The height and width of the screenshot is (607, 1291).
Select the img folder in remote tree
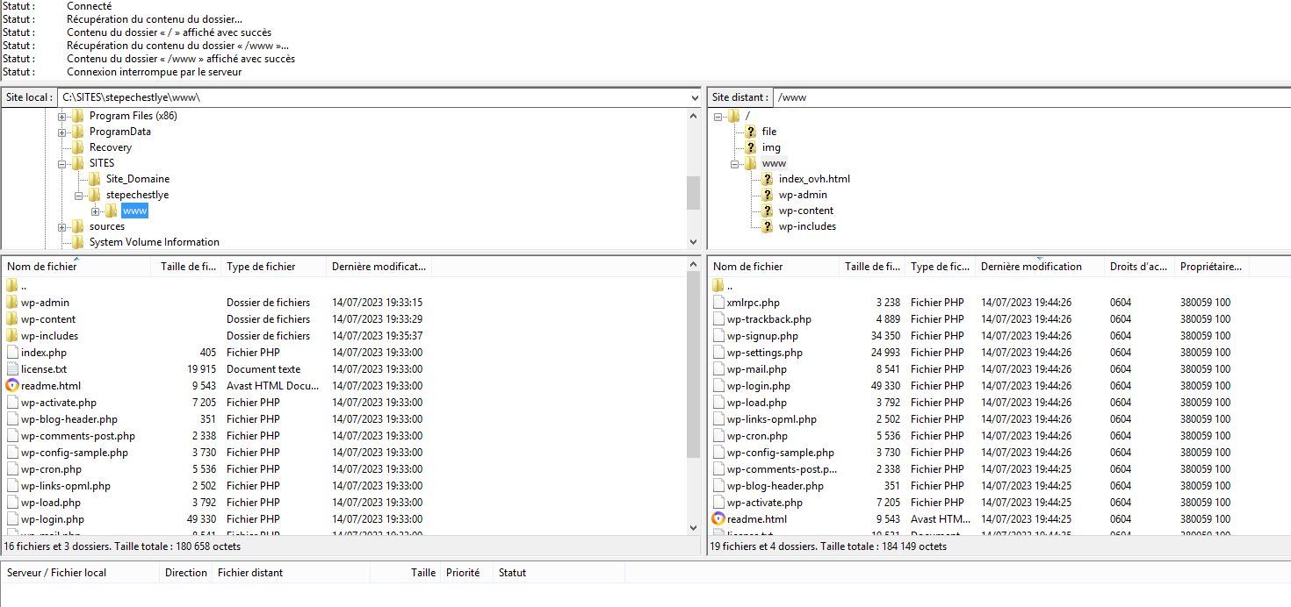[770, 147]
